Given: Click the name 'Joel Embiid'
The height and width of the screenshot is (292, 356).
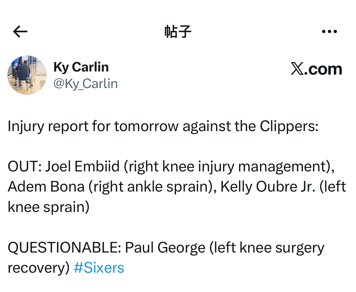Looking at the screenshot, I should [x=82, y=166].
